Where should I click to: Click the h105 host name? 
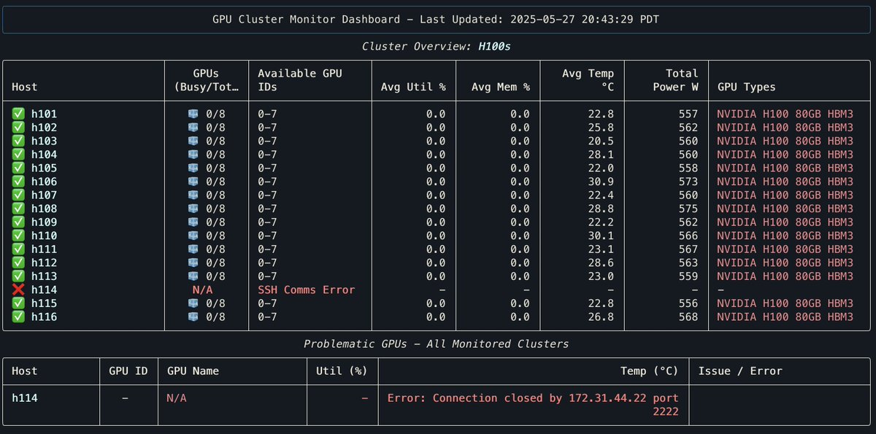click(x=44, y=168)
